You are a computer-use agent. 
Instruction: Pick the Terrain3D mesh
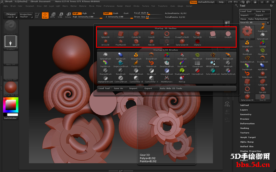tap(197, 35)
